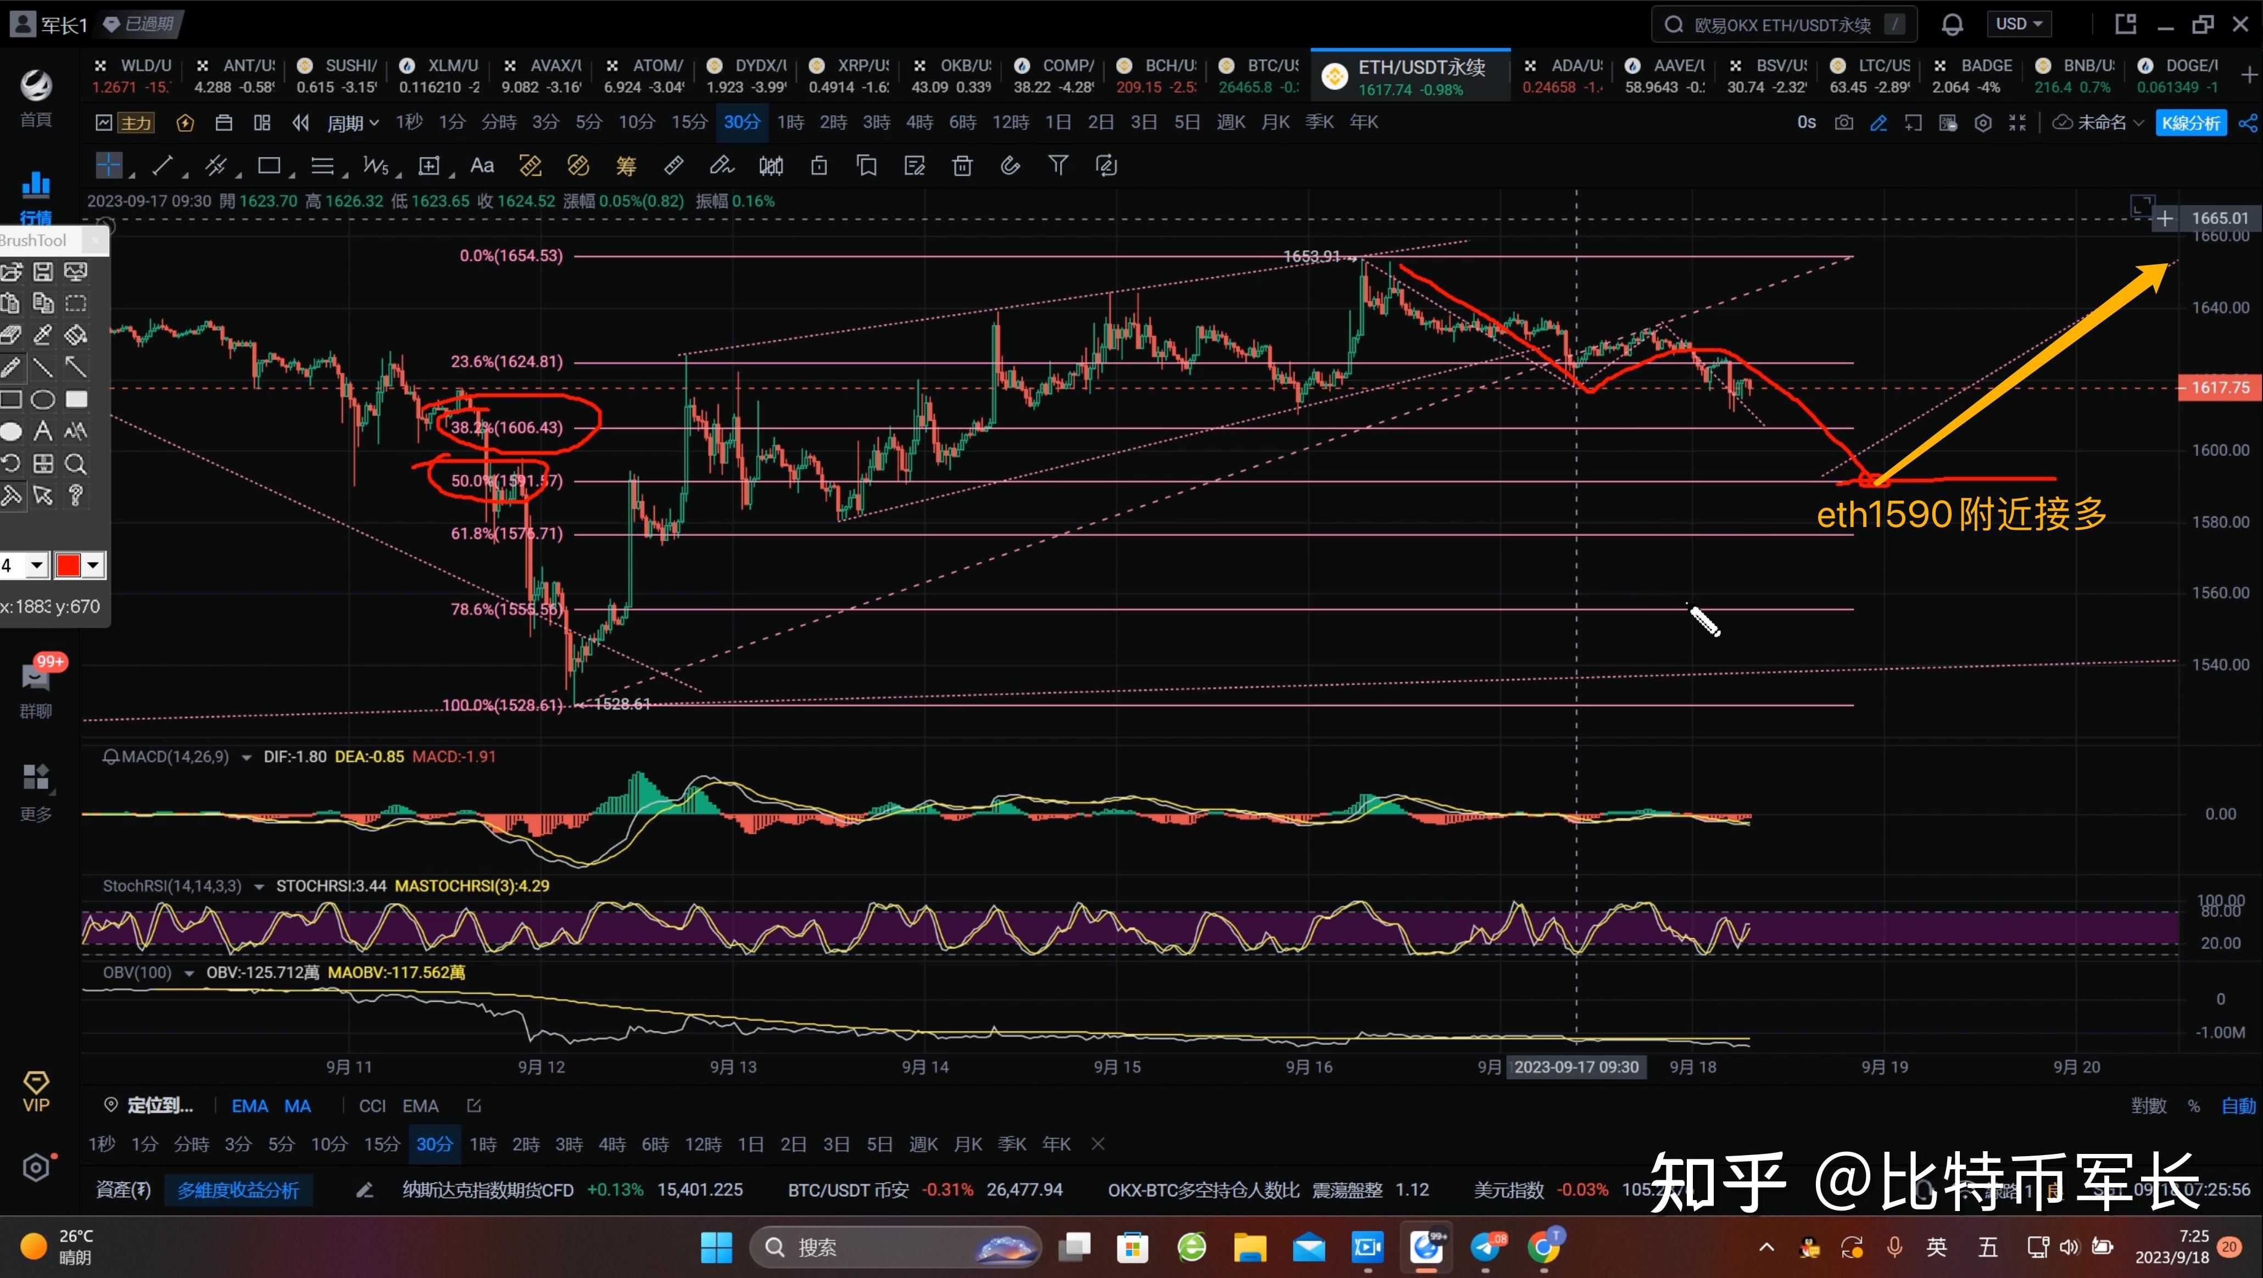Toggle the MA overlay indicator

coord(298,1106)
